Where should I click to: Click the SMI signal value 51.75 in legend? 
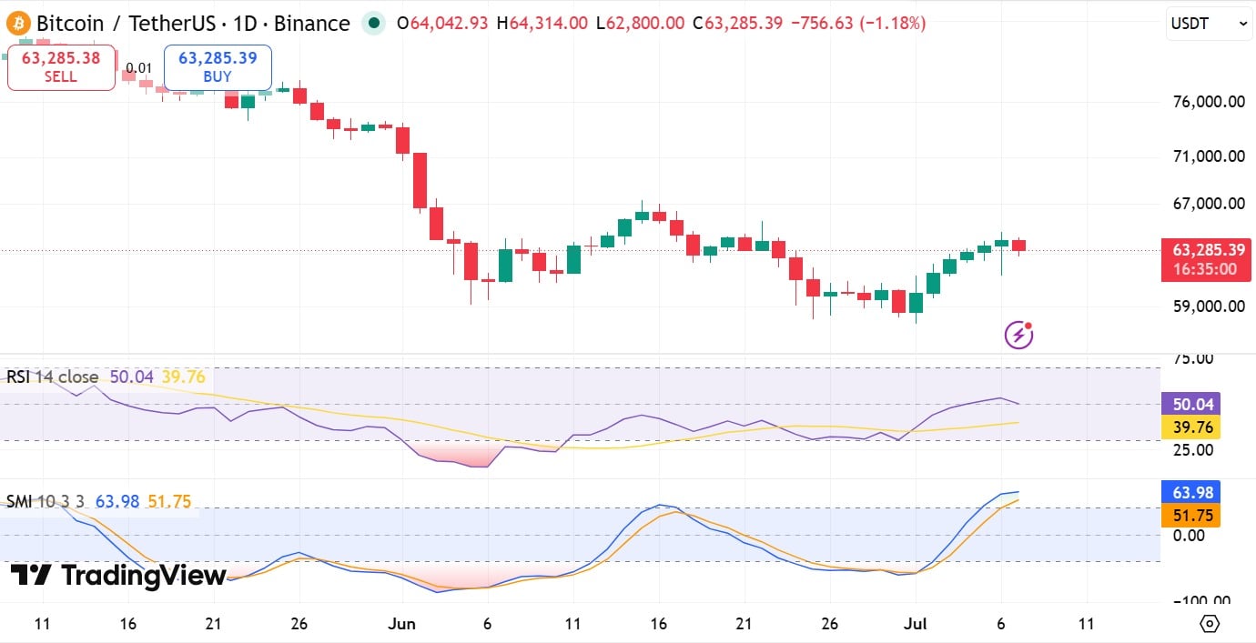pyautogui.click(x=168, y=501)
